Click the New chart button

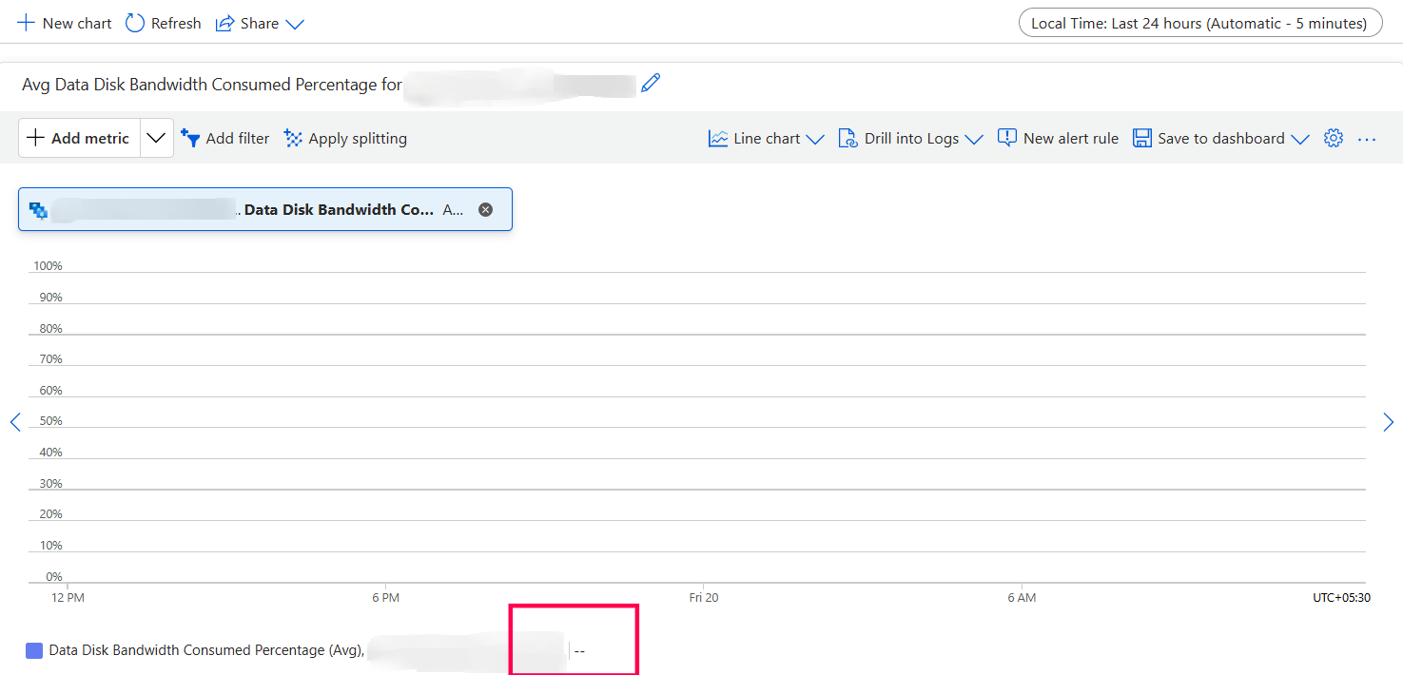[65, 23]
